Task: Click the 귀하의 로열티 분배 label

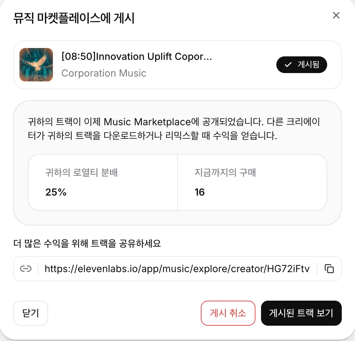Action: 81,173
